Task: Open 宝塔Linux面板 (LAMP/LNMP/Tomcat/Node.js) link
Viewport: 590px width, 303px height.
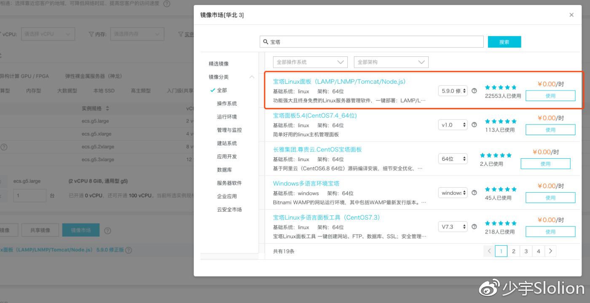Action: point(339,82)
